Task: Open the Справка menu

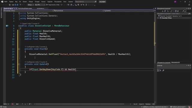Action: point(71,2)
